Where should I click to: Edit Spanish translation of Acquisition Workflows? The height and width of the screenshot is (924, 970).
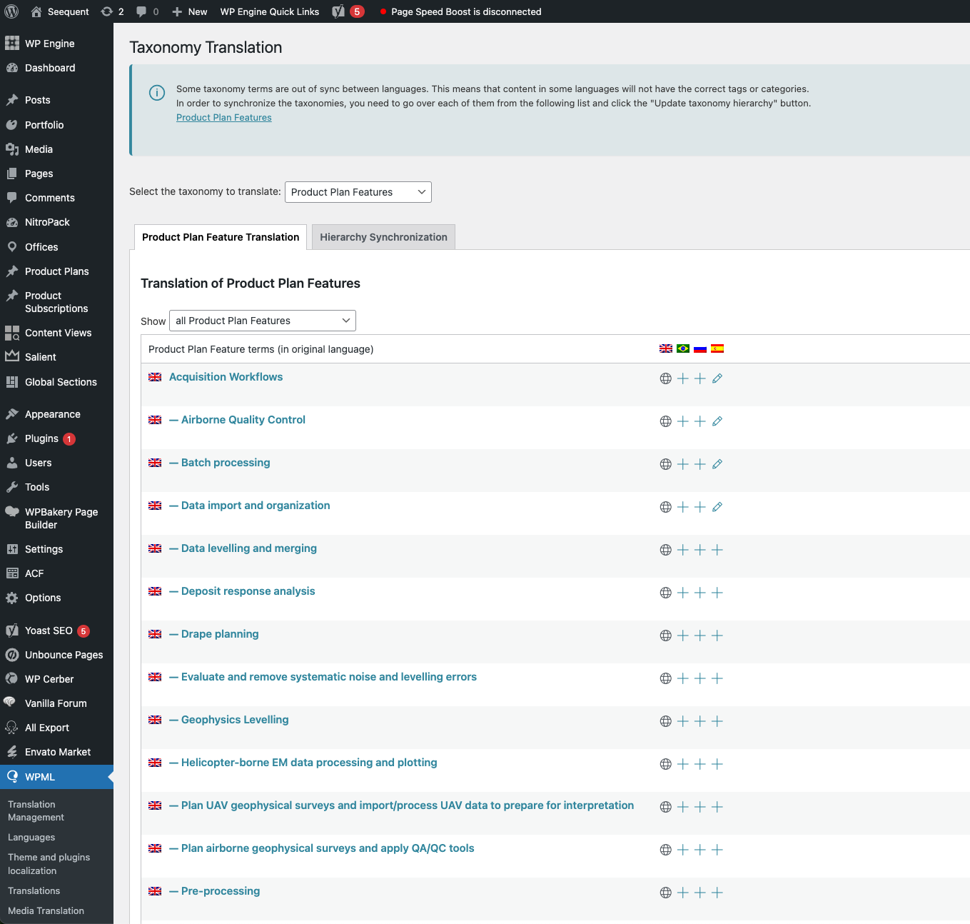[717, 378]
